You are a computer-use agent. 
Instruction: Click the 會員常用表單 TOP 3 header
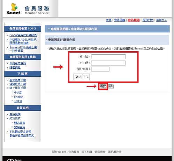point(23,29)
